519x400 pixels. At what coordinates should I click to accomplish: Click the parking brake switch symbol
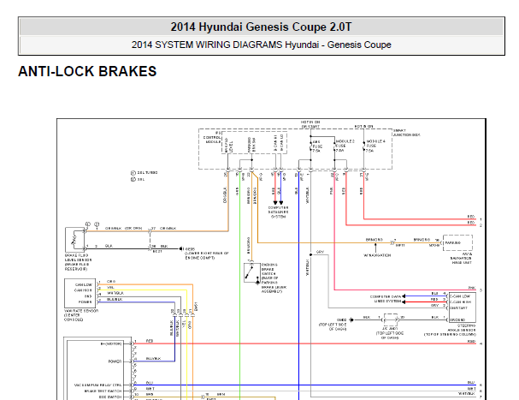252,273
